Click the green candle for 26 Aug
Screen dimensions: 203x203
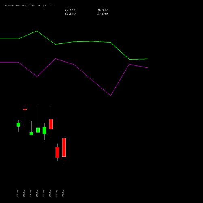tap(44, 131)
